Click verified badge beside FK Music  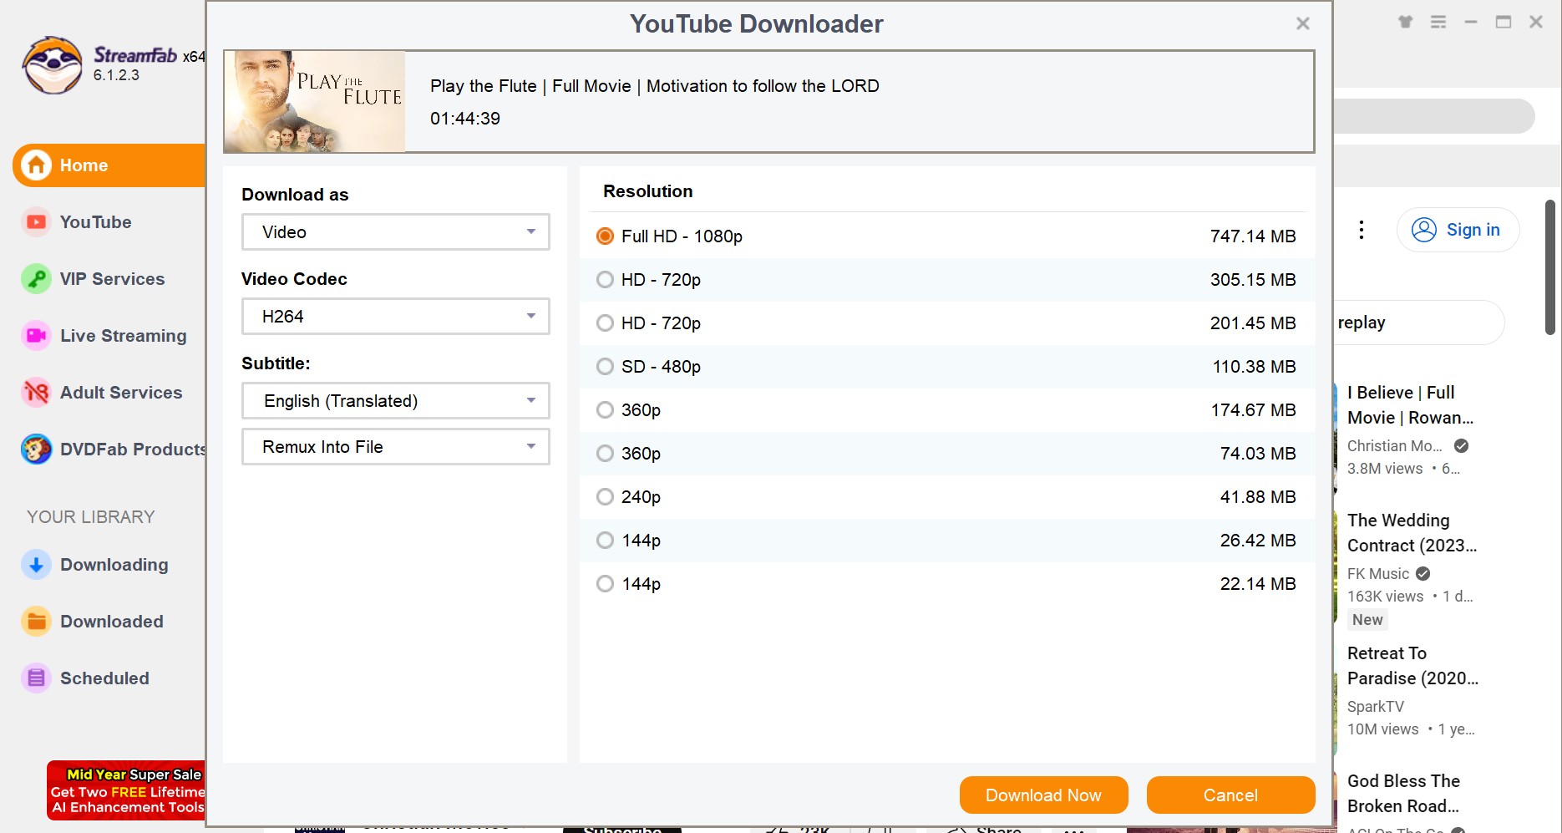pos(1423,574)
